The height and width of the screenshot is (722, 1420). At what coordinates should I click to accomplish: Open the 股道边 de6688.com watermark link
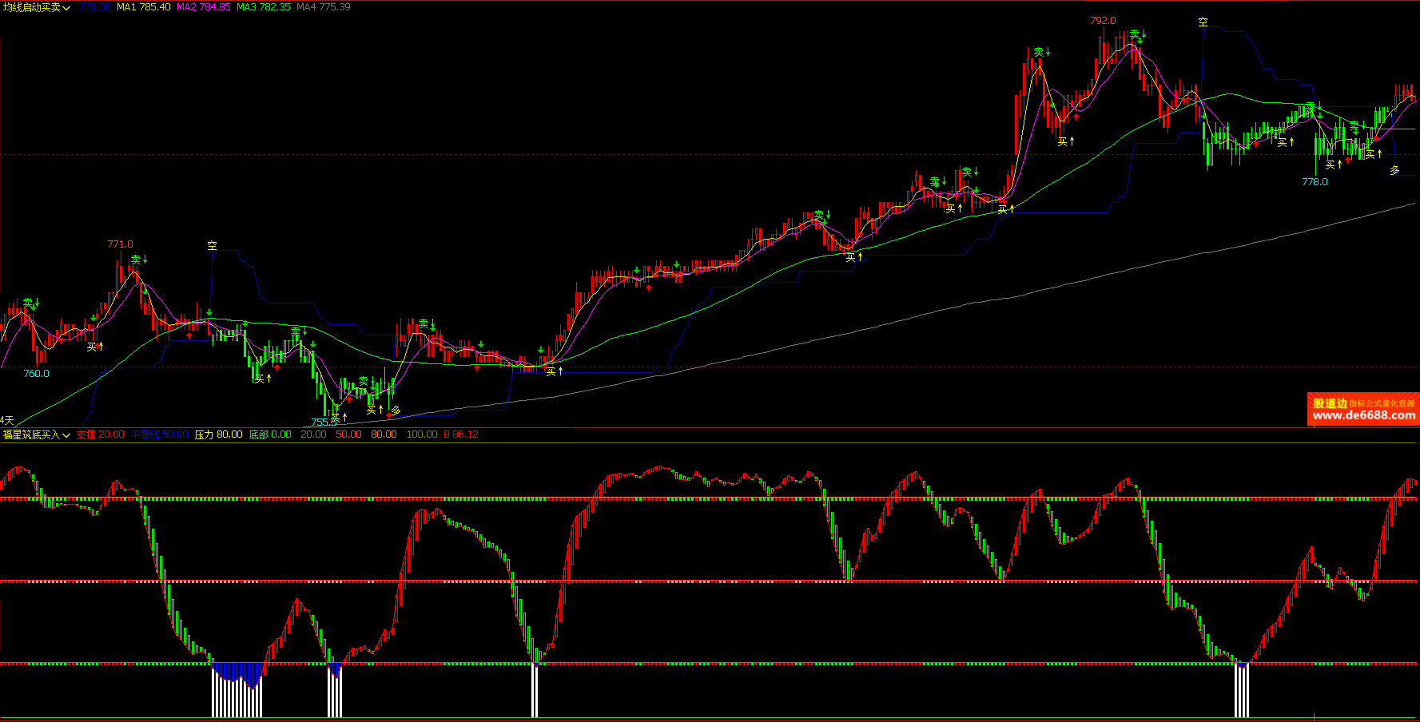tap(1363, 410)
